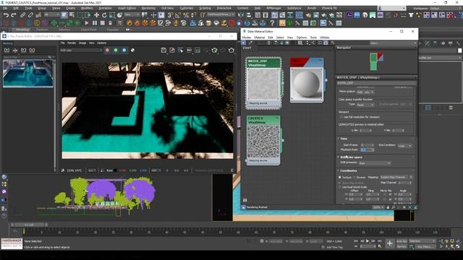Screen dimensions: 463x260
Task: Toggle the blue channel button in Frame Buffer
Action: (124, 51)
